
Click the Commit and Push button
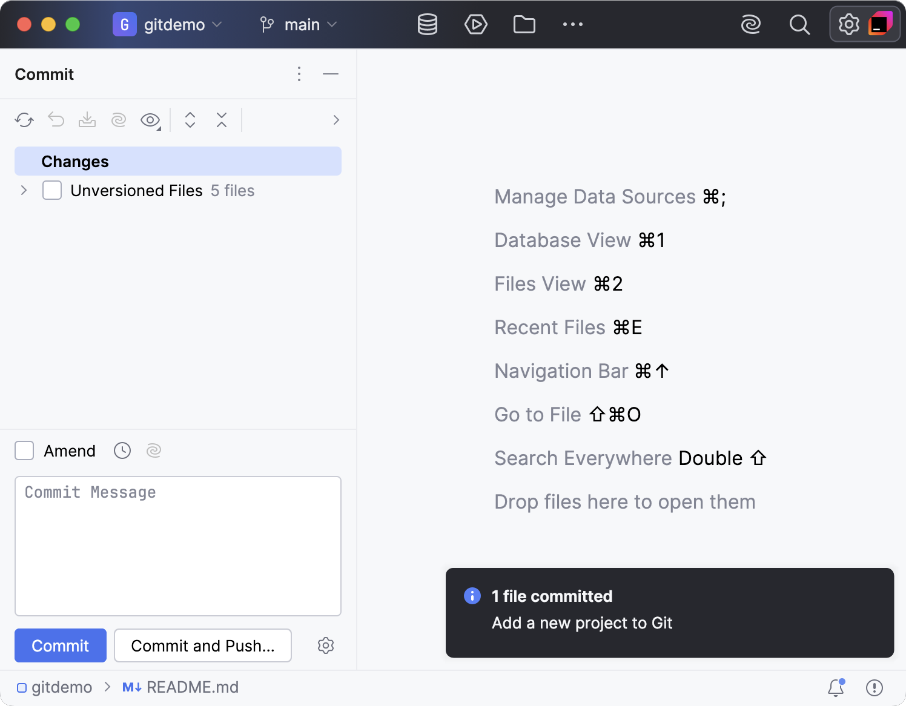tap(202, 645)
